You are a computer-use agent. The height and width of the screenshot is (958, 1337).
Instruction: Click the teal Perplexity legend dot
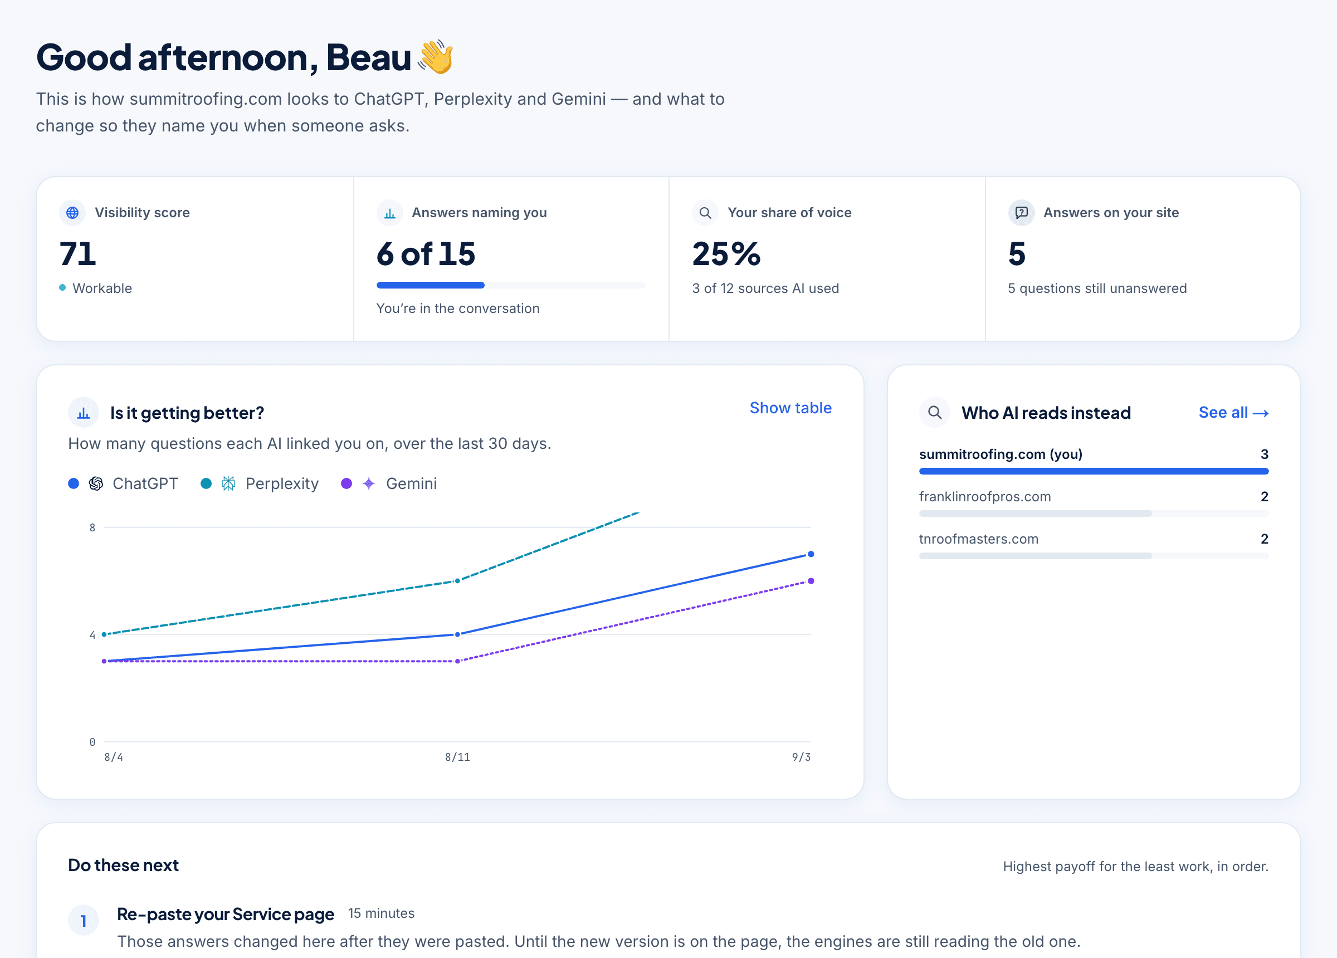(206, 484)
